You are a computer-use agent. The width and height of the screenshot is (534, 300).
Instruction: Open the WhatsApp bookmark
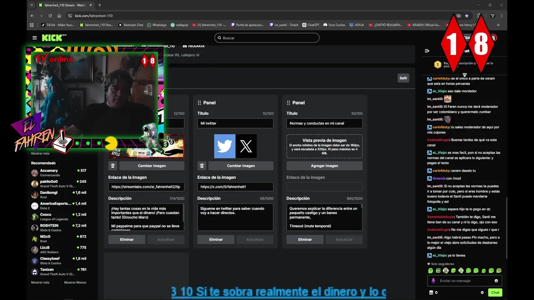(156, 25)
